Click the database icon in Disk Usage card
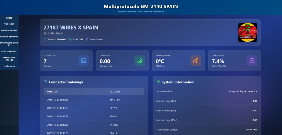 (x=252, y=61)
